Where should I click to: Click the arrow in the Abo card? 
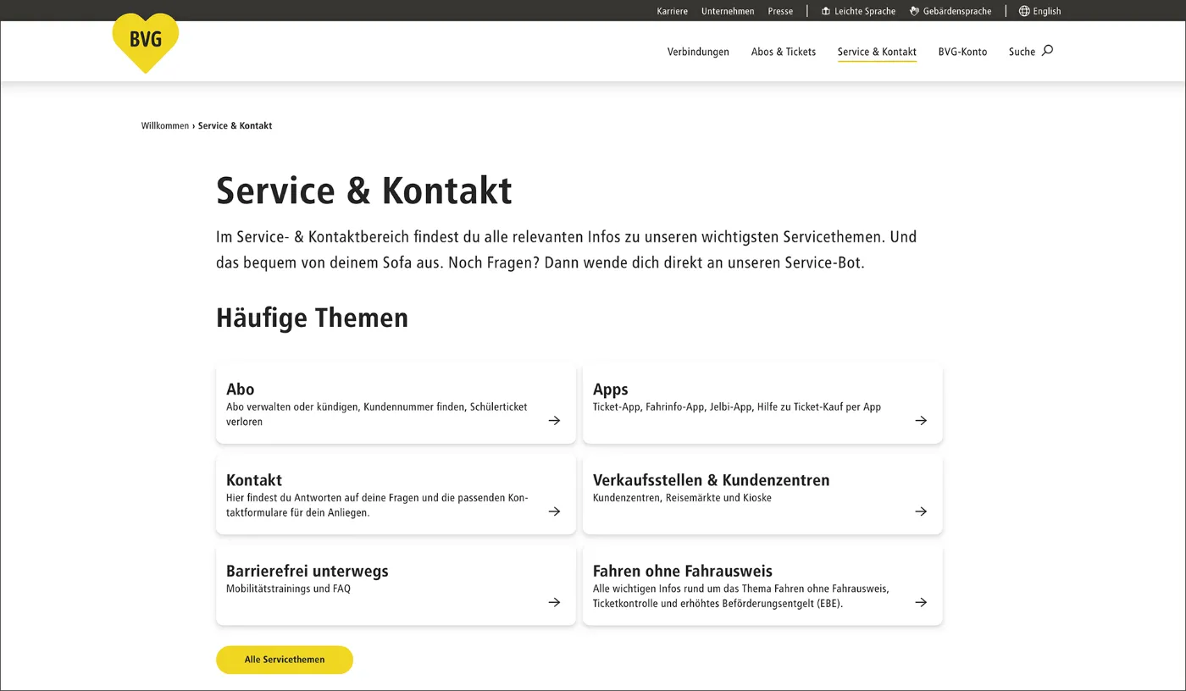[554, 421]
